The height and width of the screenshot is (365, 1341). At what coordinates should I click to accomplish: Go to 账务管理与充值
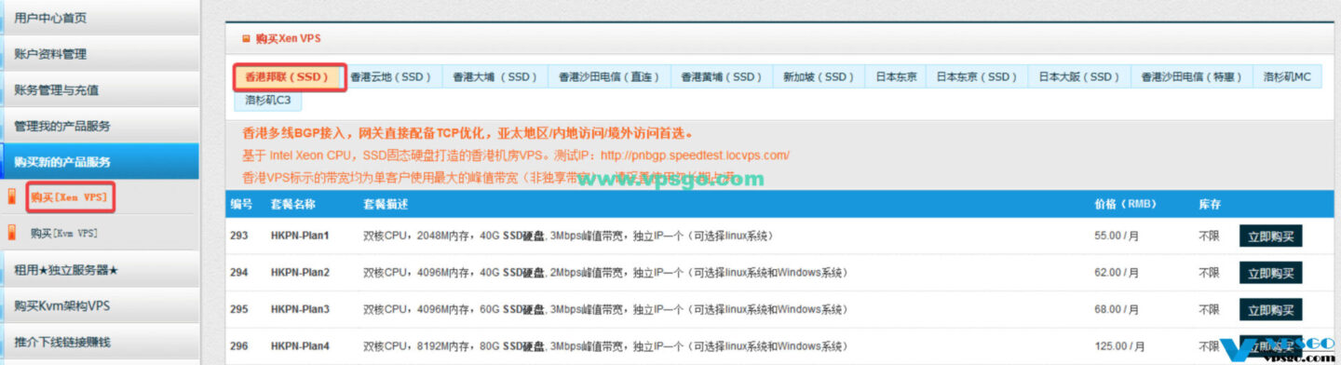99,90
